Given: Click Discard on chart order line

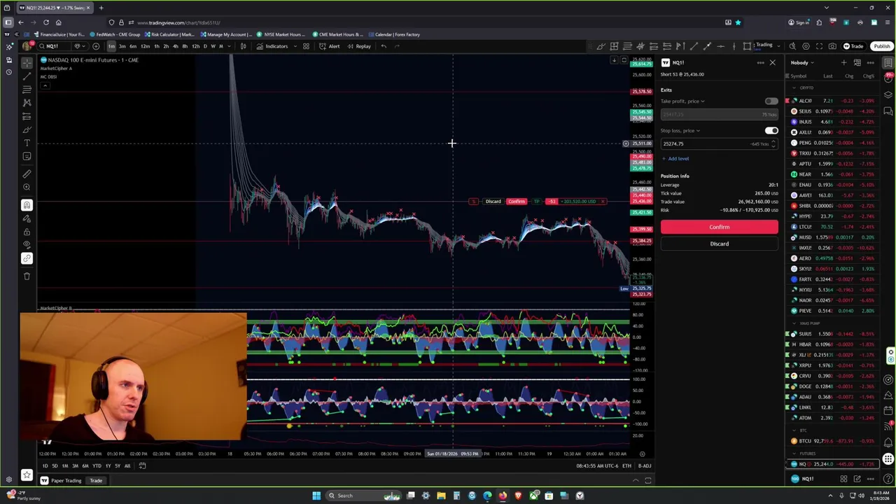Looking at the screenshot, I should pos(493,202).
